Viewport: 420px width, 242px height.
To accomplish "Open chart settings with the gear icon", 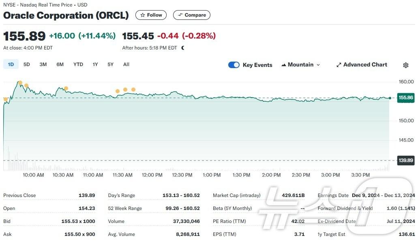I will (406, 65).
